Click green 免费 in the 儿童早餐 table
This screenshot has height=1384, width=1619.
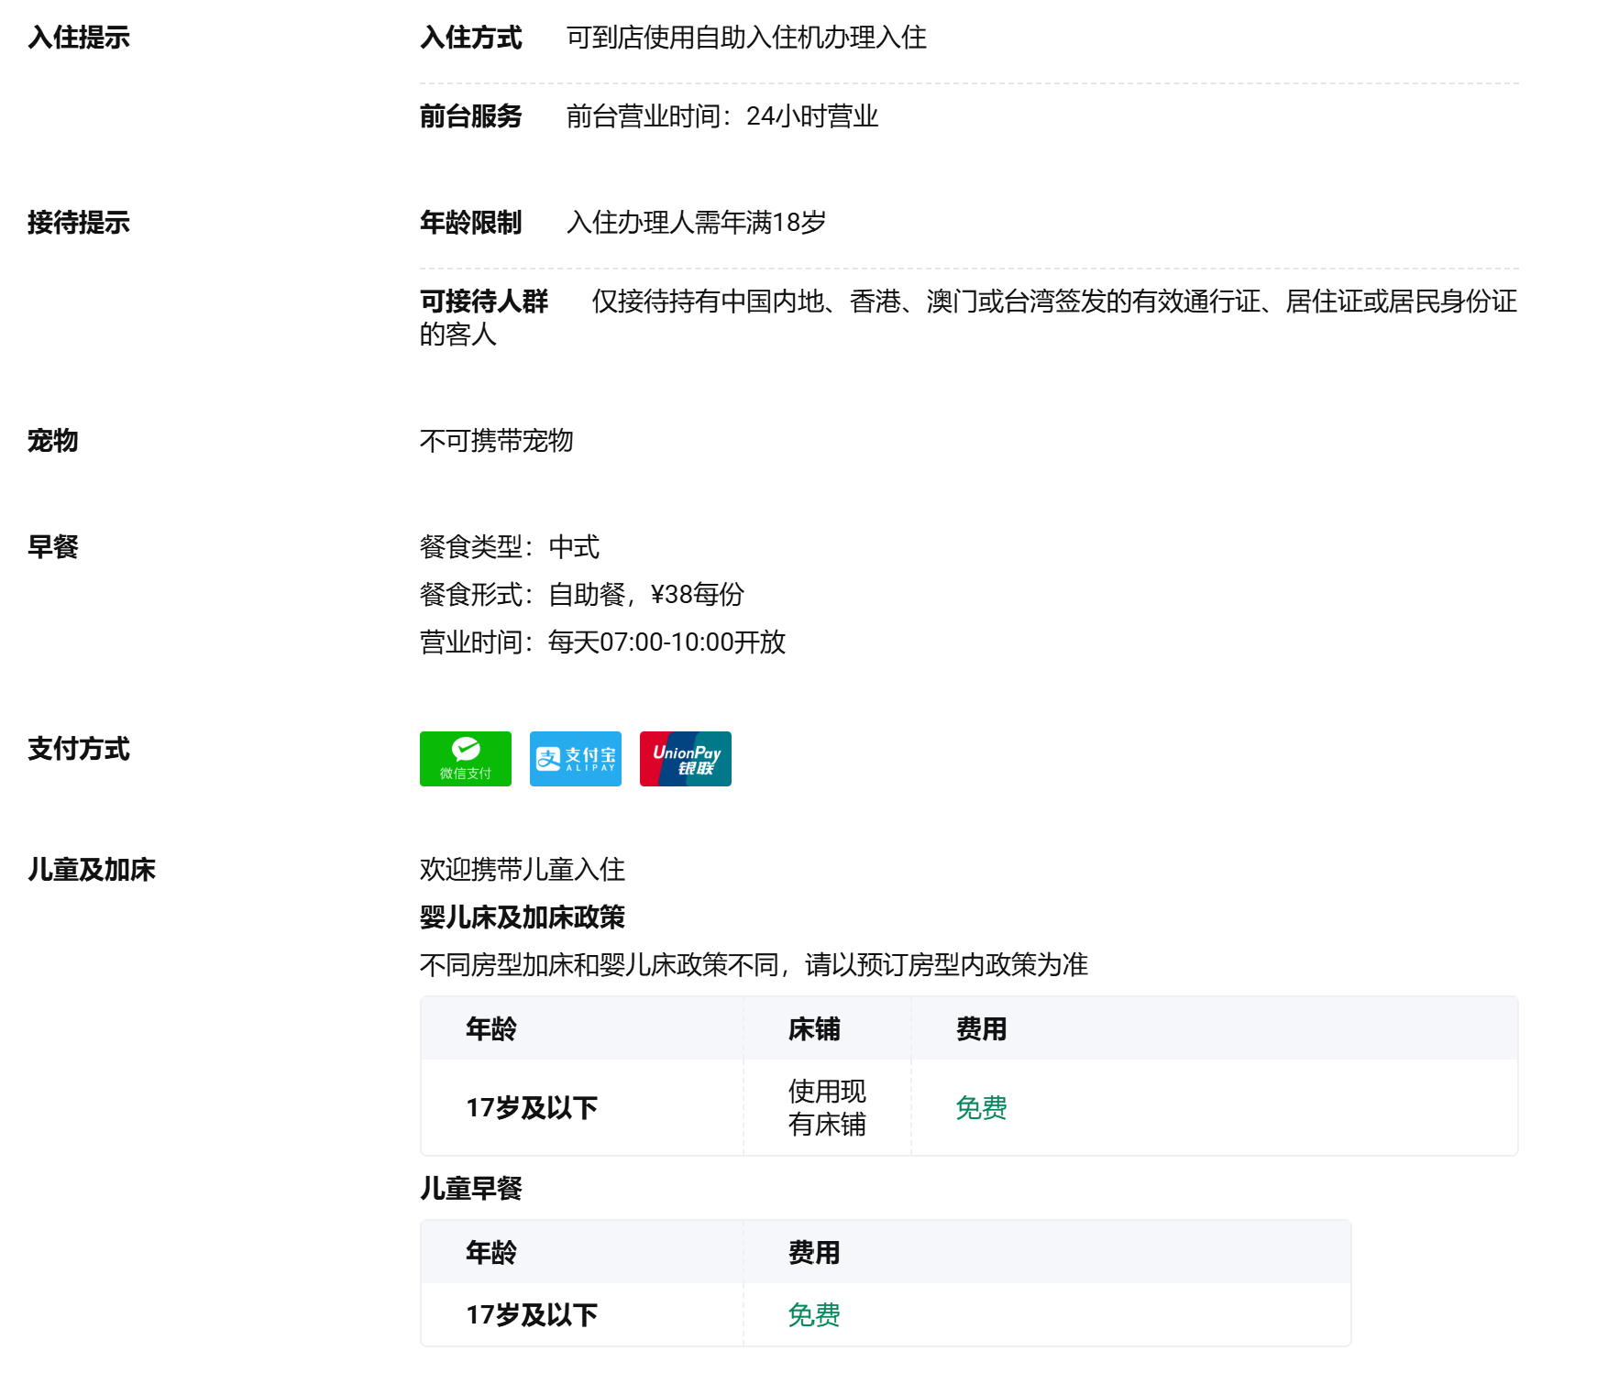click(813, 1315)
